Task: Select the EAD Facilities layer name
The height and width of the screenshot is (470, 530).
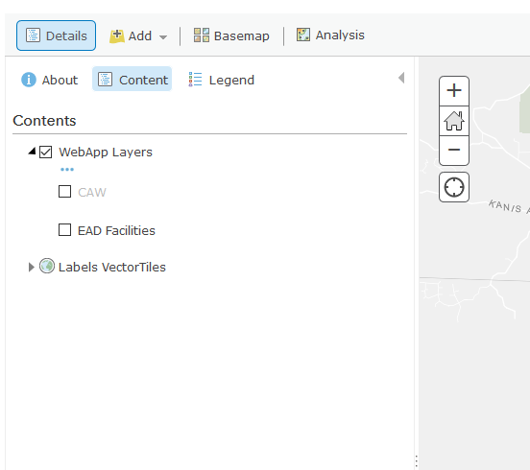Action: pos(116,230)
